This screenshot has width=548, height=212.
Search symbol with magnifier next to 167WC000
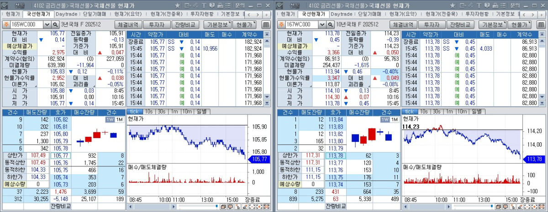pyautogui.click(x=331, y=25)
